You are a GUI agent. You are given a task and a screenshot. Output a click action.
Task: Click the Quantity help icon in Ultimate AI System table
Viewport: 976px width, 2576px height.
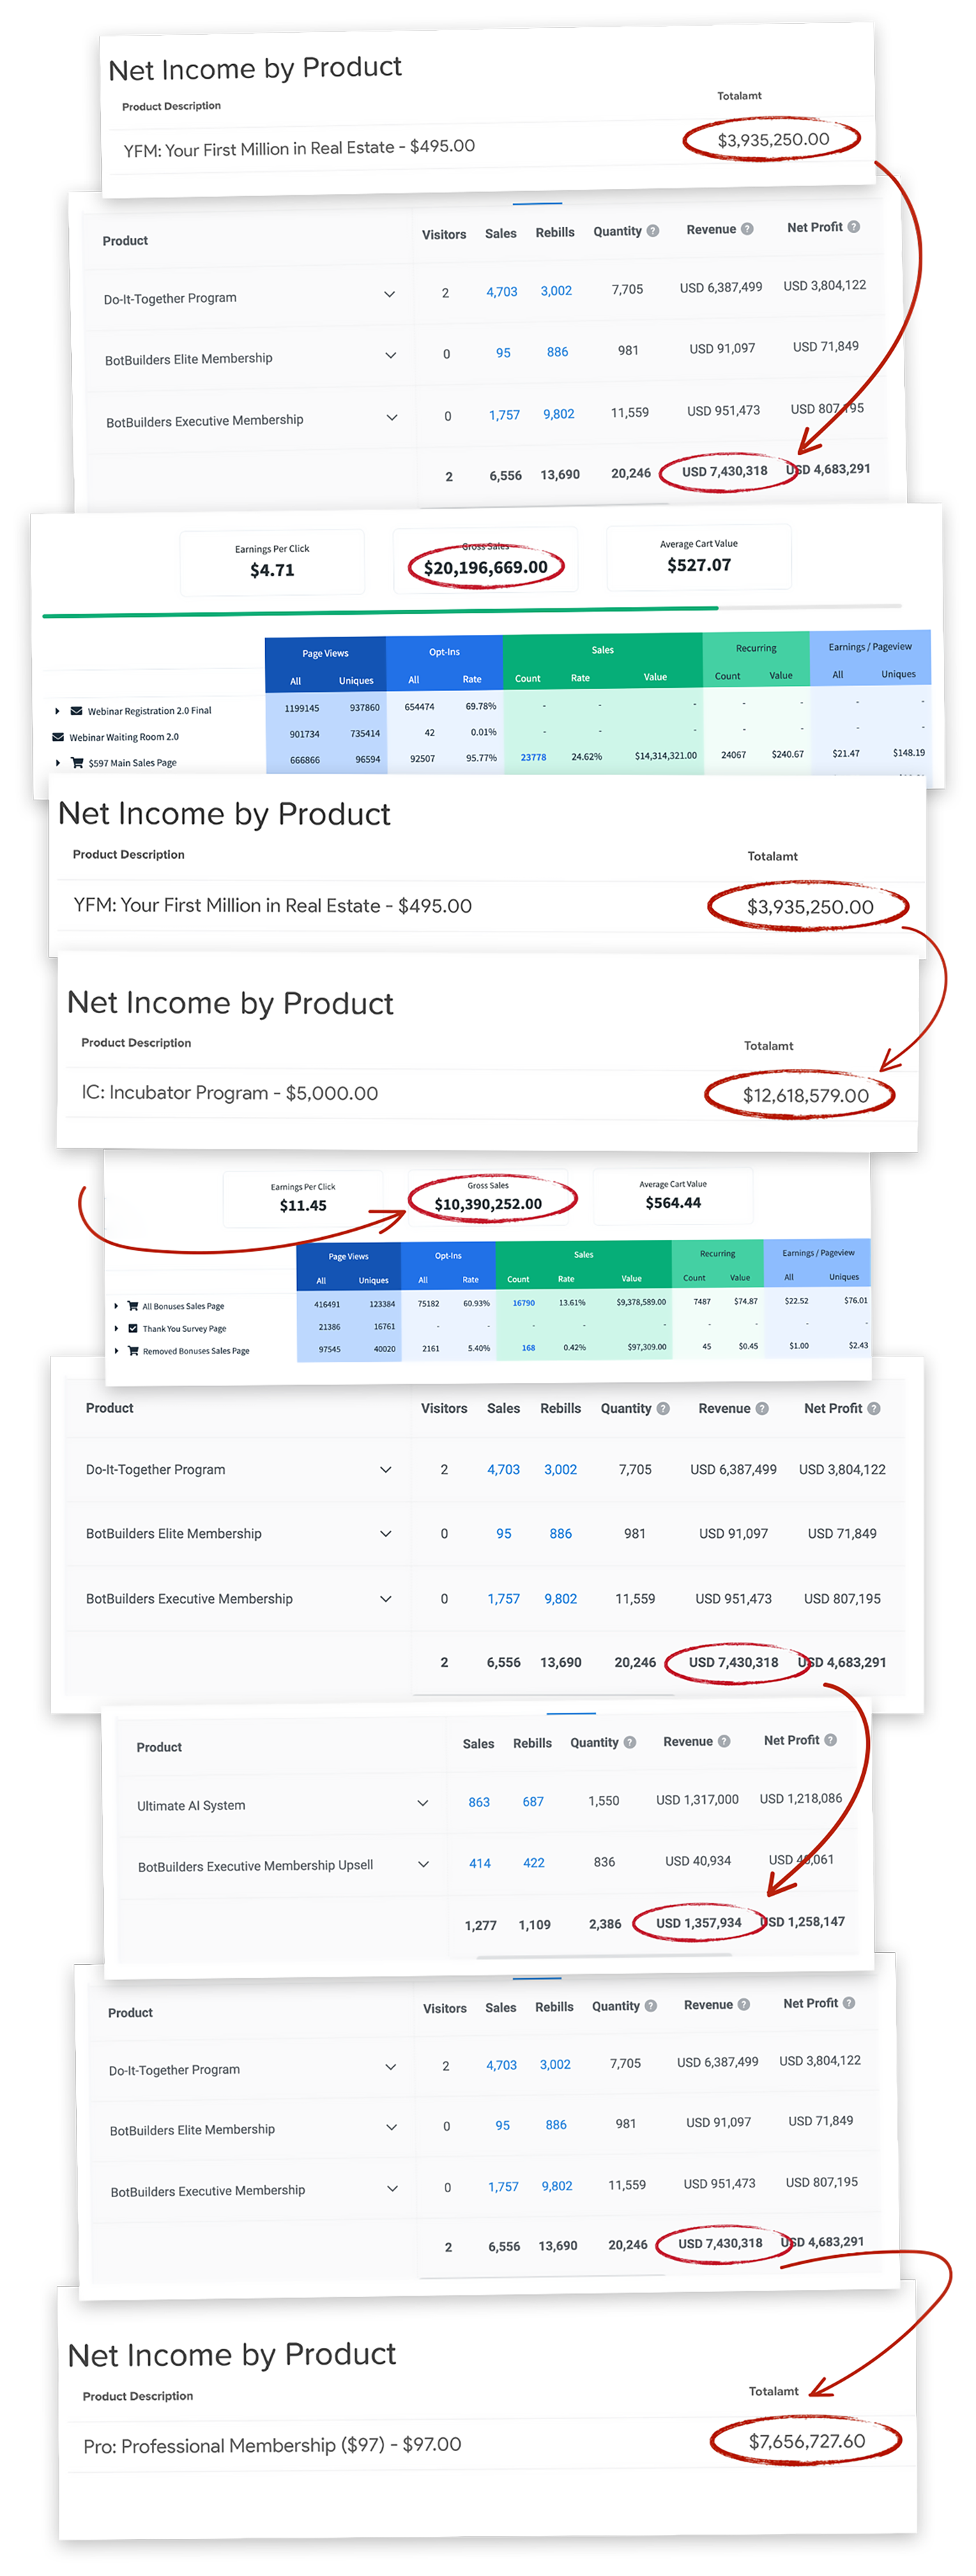[630, 1742]
